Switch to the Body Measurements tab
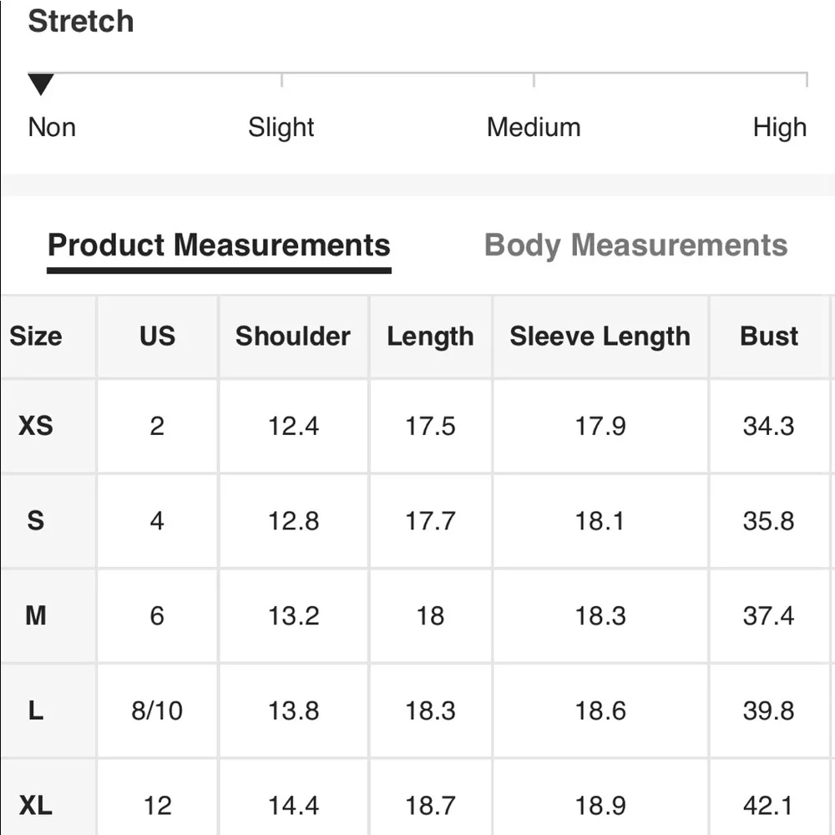Screen dimensions: 835x835 click(635, 245)
